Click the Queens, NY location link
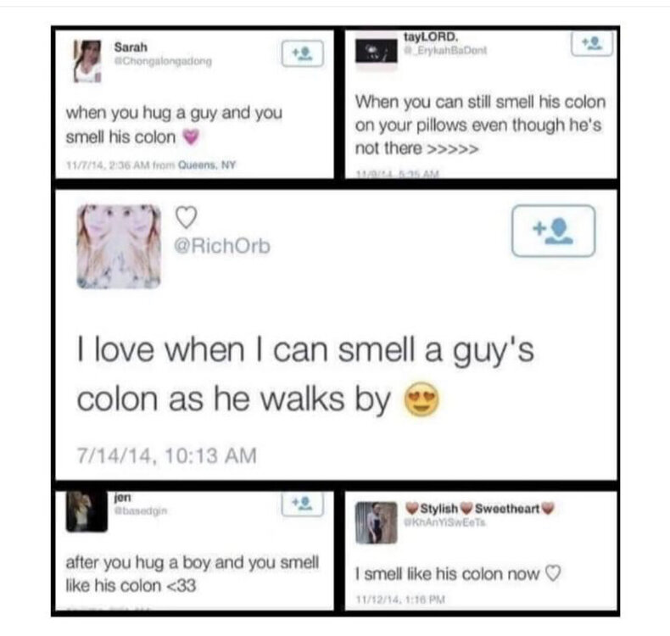Image resolution: width=670 pixels, height=636 pixels. tap(207, 165)
